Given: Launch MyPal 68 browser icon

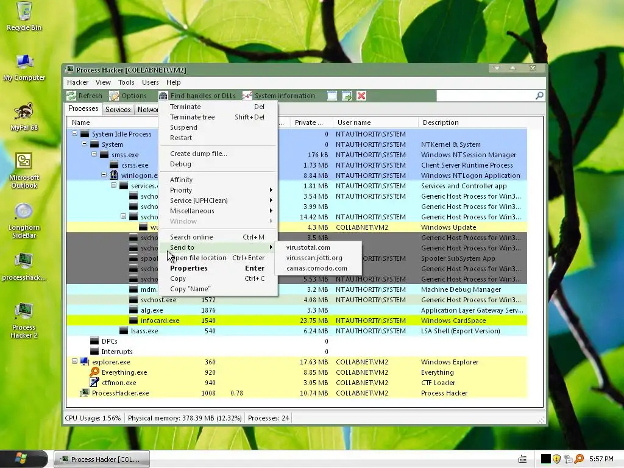Looking at the screenshot, I should (x=24, y=116).
